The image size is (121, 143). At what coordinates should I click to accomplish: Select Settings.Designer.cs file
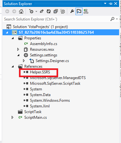click(52, 61)
